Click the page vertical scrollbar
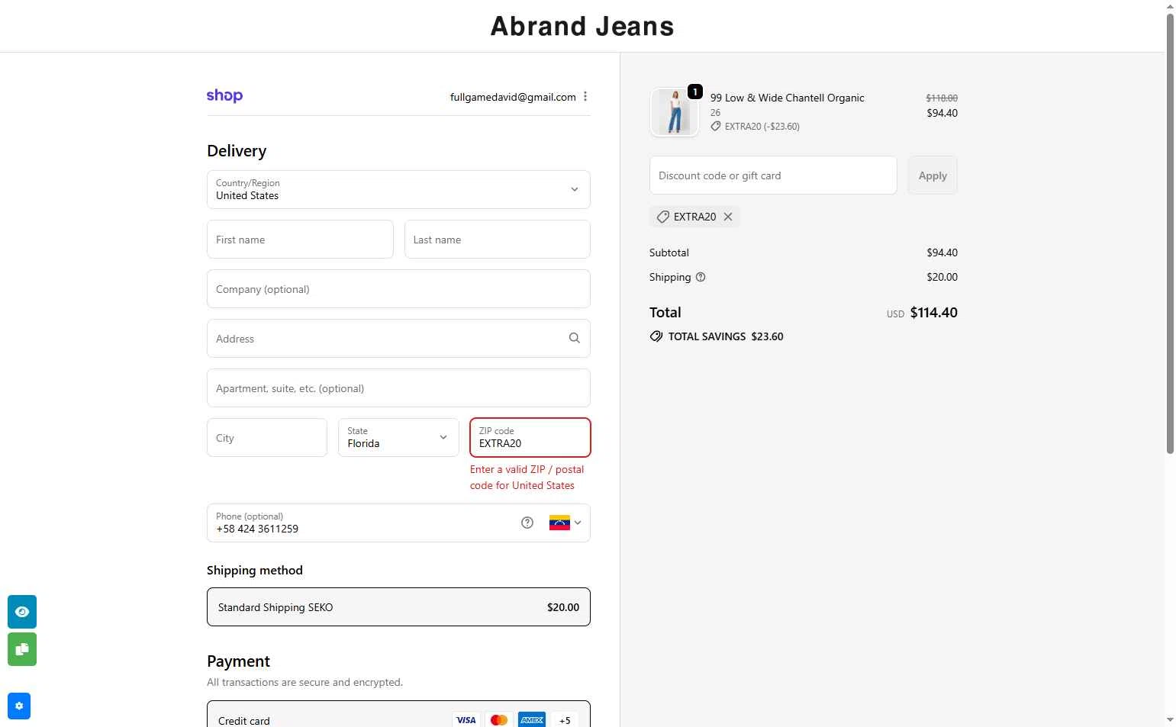 click(x=1170, y=233)
